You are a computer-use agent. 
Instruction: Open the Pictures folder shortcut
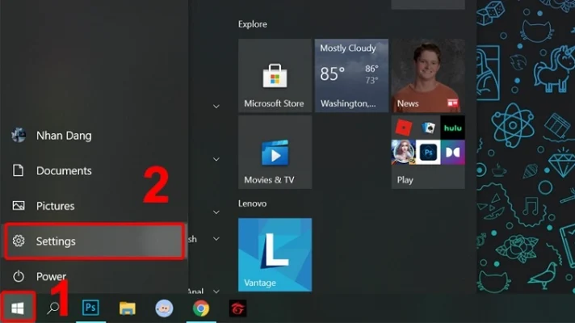pos(55,206)
